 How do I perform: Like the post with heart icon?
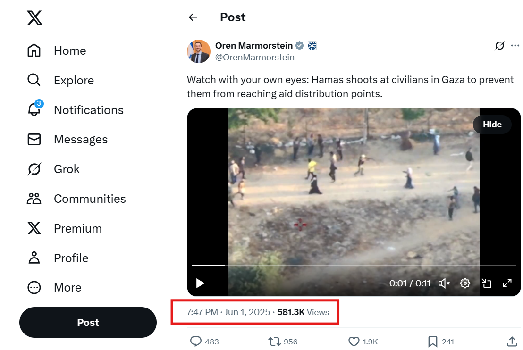[x=354, y=342]
